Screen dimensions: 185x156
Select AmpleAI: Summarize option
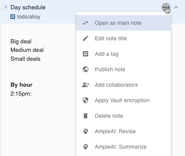pyautogui.click(x=123, y=147)
